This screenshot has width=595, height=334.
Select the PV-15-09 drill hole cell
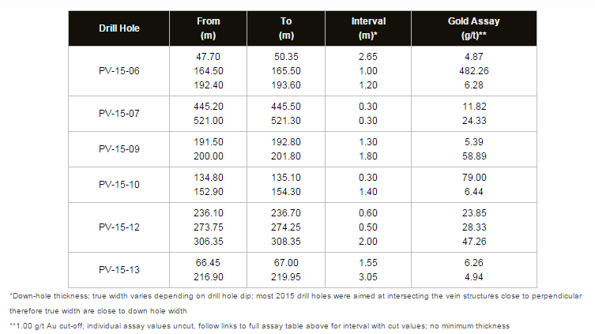(119, 148)
